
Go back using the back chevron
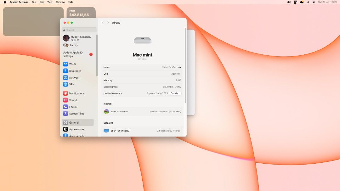tap(103, 23)
